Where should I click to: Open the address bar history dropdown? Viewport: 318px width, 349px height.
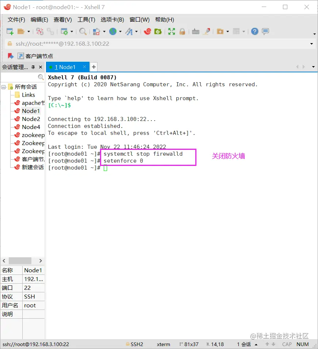coord(311,44)
